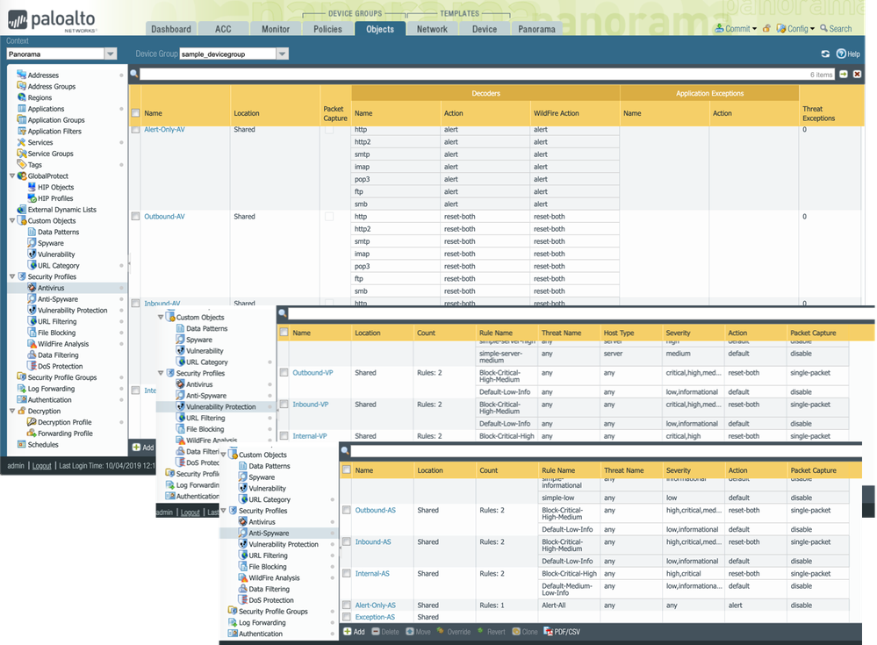877x645 pixels.
Task: Click the red X clear filter icon
Action: pos(858,75)
